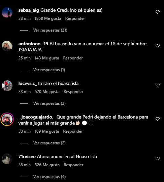Image resolution: width=164 pixels, height=182 pixels.
Task: Like sebaa_alg's comment with the heart
Action: (x=158, y=12)
